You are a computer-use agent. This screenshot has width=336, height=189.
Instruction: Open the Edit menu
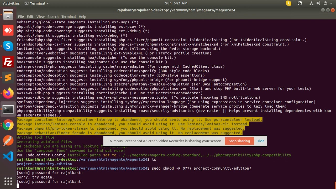click(x=30, y=17)
